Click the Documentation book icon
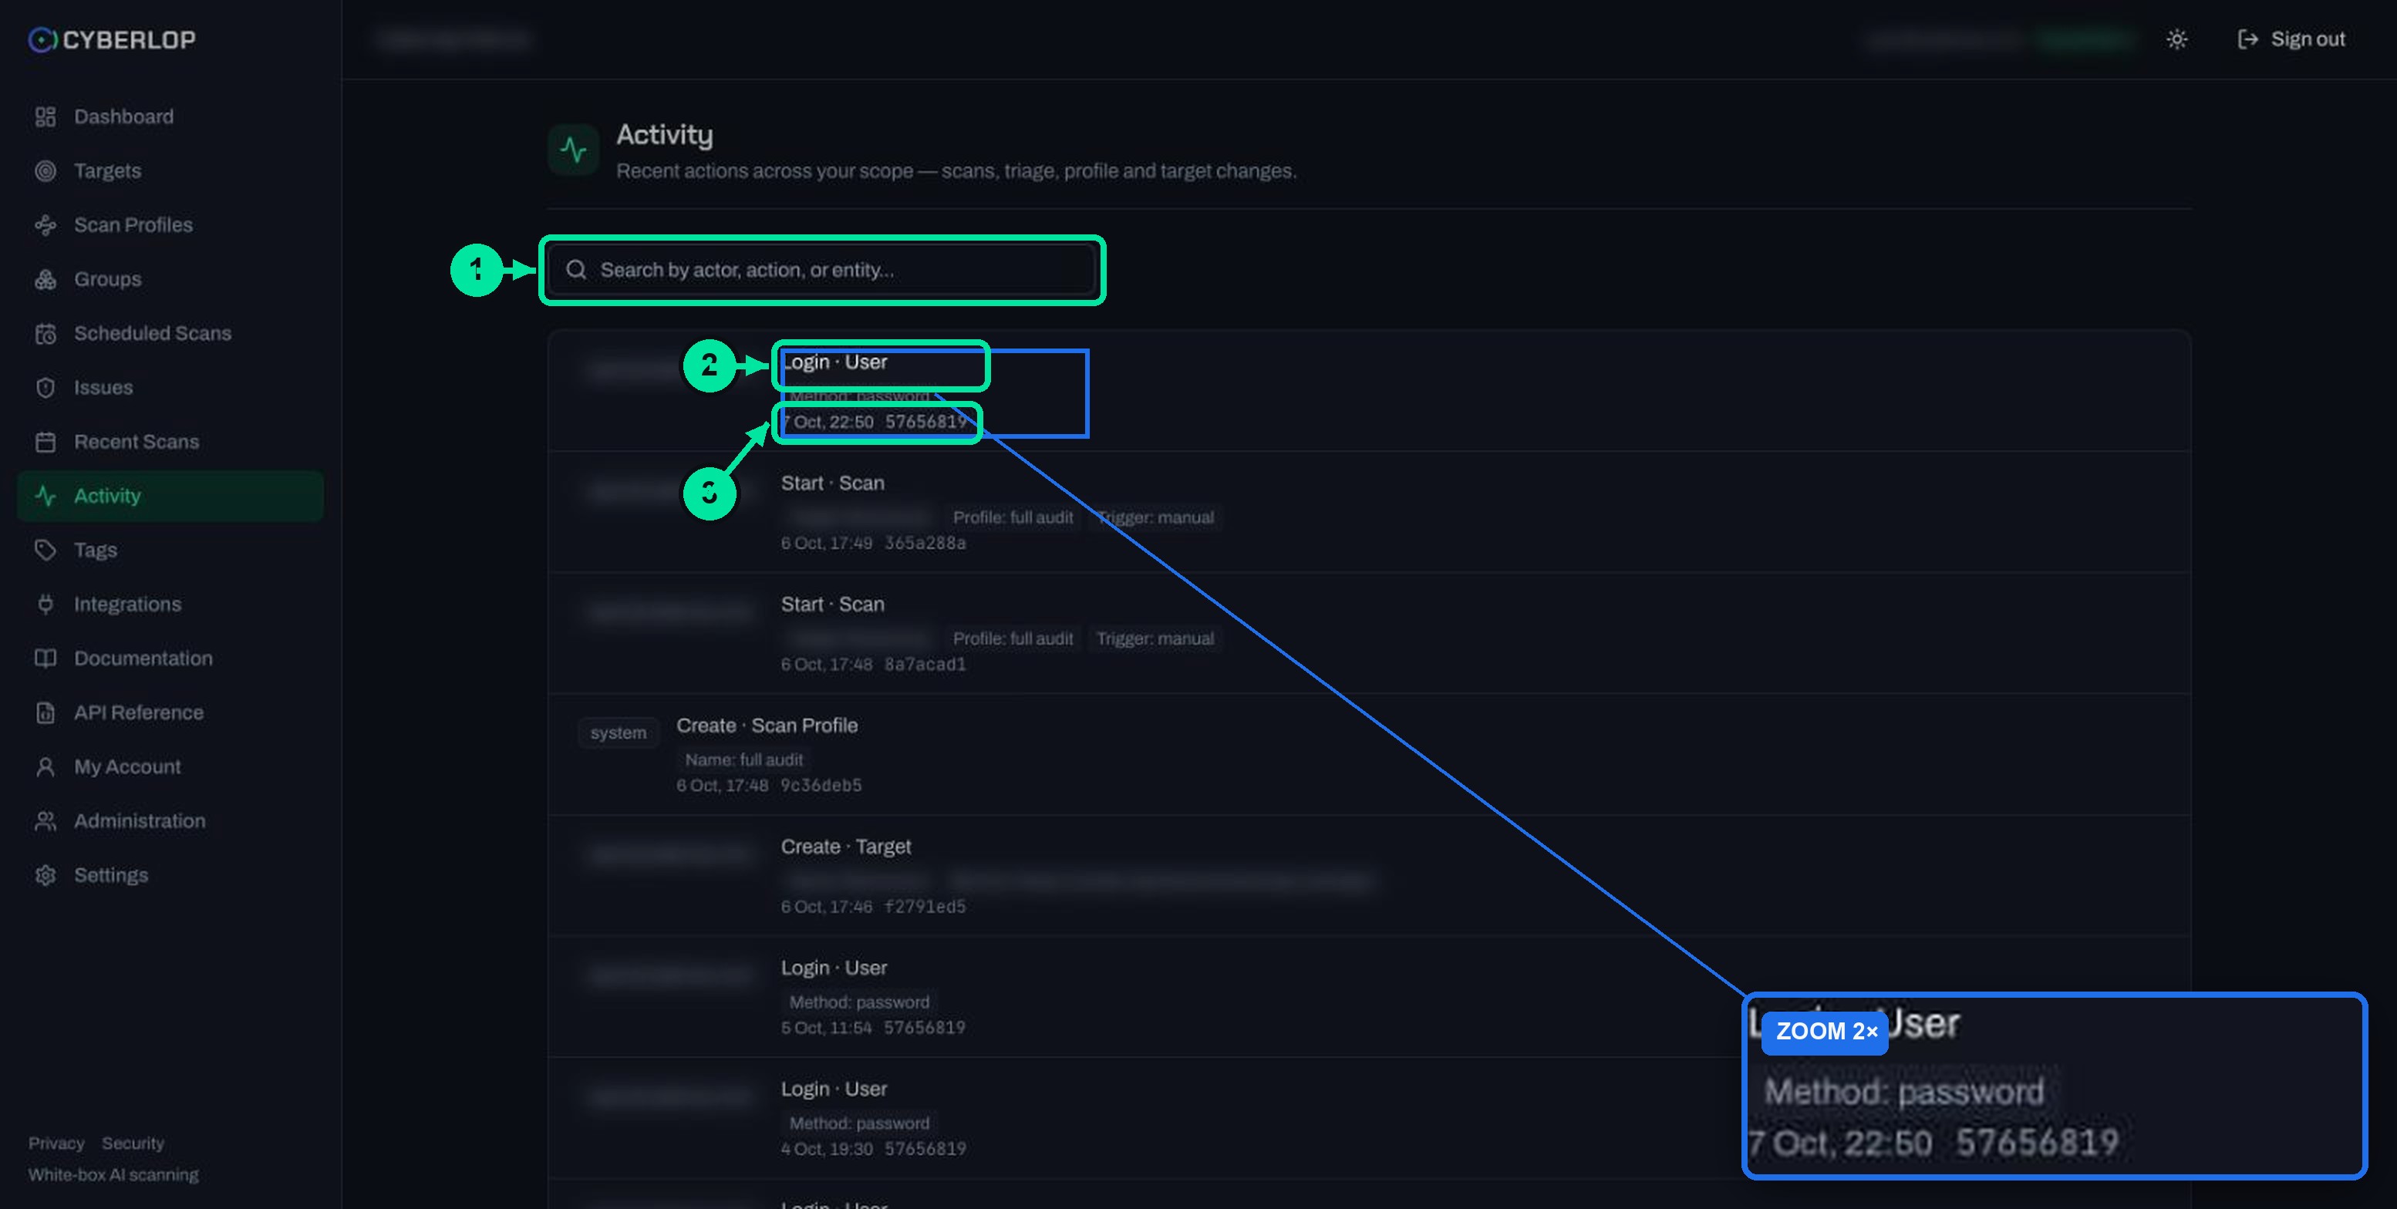The width and height of the screenshot is (2397, 1209). coord(46,658)
